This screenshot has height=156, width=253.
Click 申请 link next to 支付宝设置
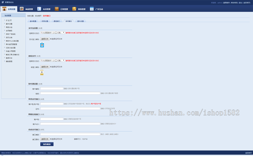40,28
